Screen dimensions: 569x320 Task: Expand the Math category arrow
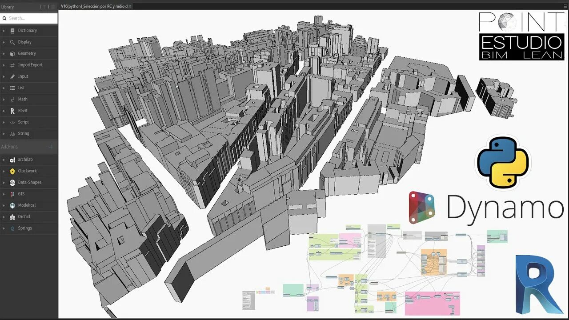point(4,99)
